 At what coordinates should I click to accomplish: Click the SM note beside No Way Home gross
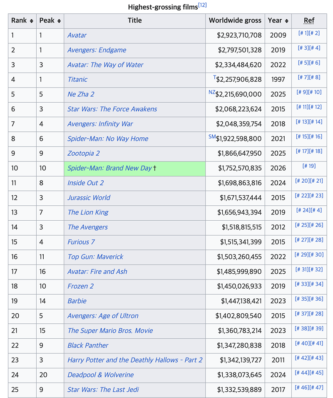(x=212, y=136)
